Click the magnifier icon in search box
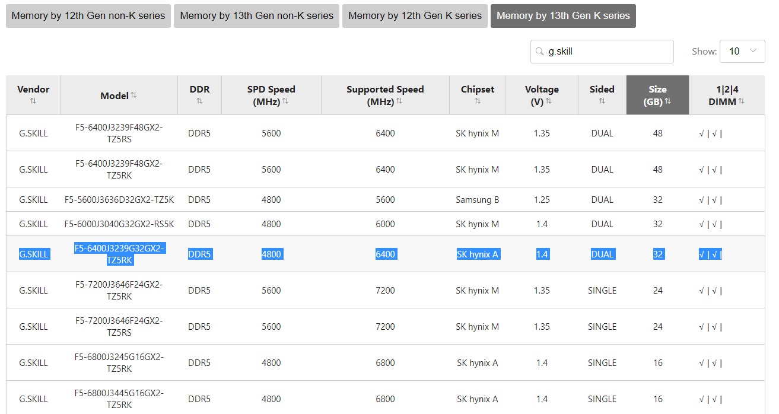Viewport: 779px width, 414px height. coord(539,52)
